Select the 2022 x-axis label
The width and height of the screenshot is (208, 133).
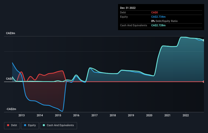(186, 115)
